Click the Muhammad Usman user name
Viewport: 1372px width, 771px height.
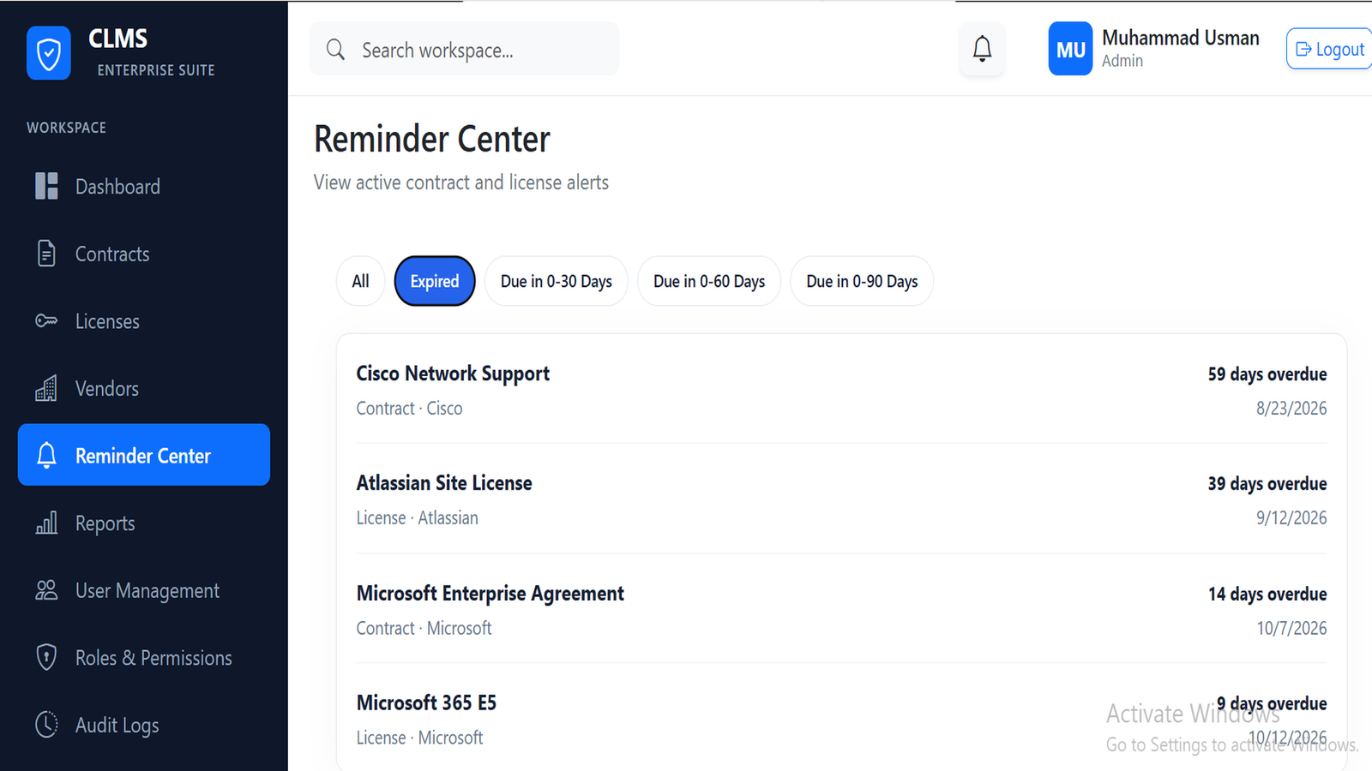(1180, 38)
